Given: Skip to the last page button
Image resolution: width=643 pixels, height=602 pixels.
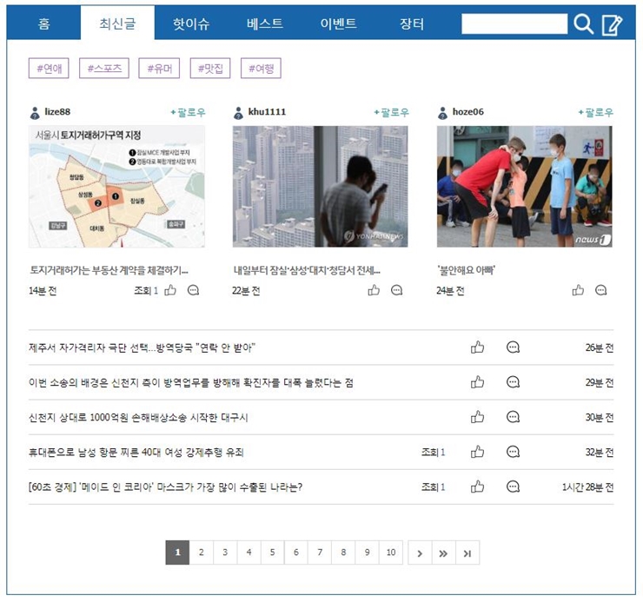Looking at the screenshot, I should [467, 552].
